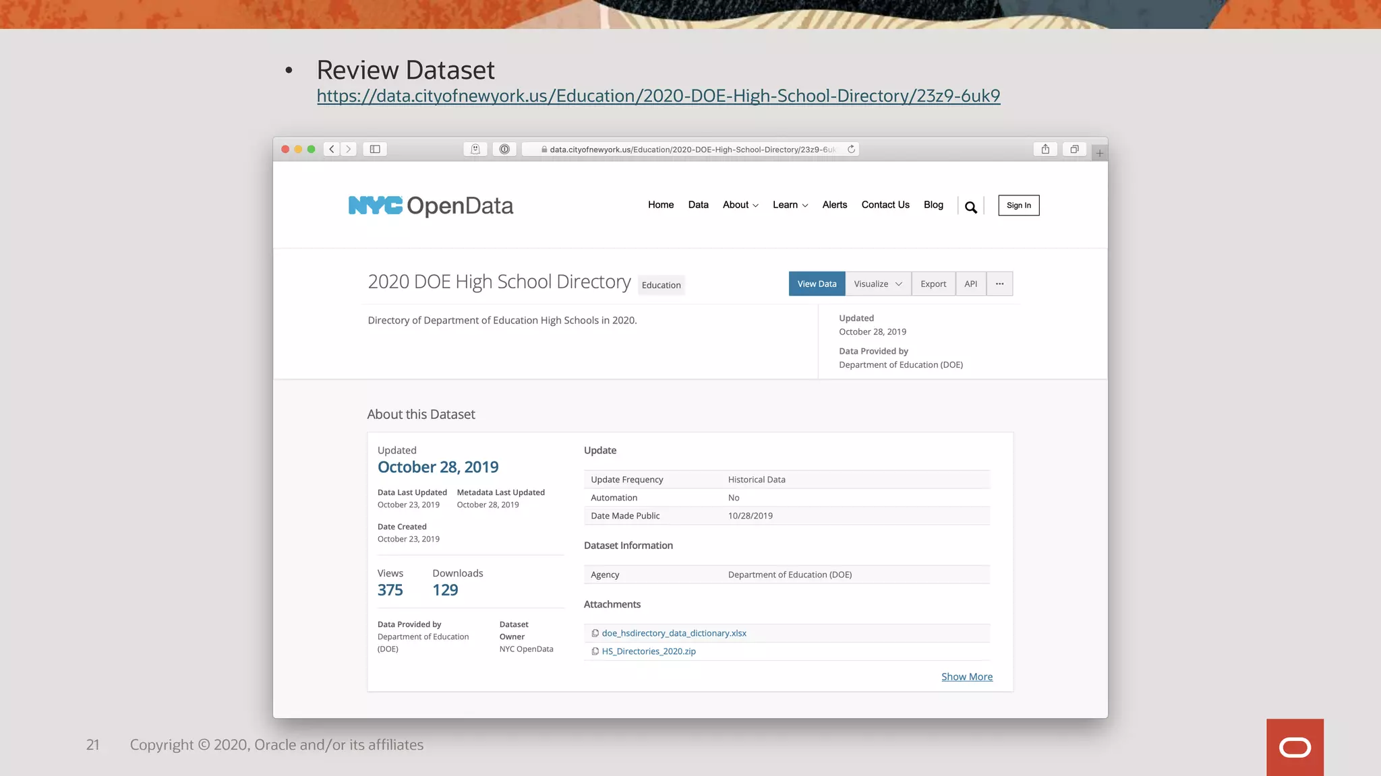Click the yellow minimize window button

(x=298, y=149)
